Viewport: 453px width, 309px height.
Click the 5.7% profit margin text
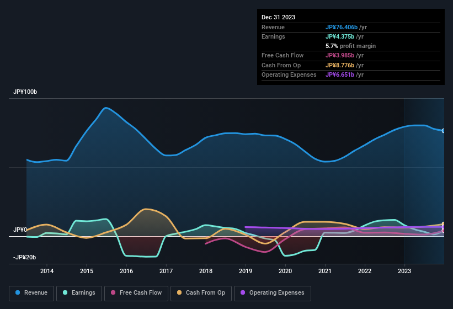[350, 46]
